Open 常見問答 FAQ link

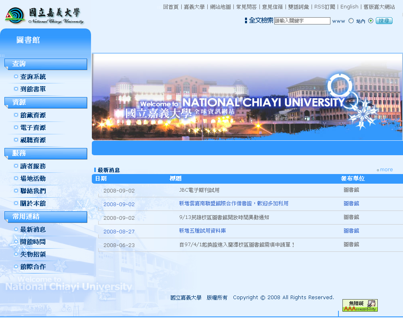pyautogui.click(x=247, y=7)
